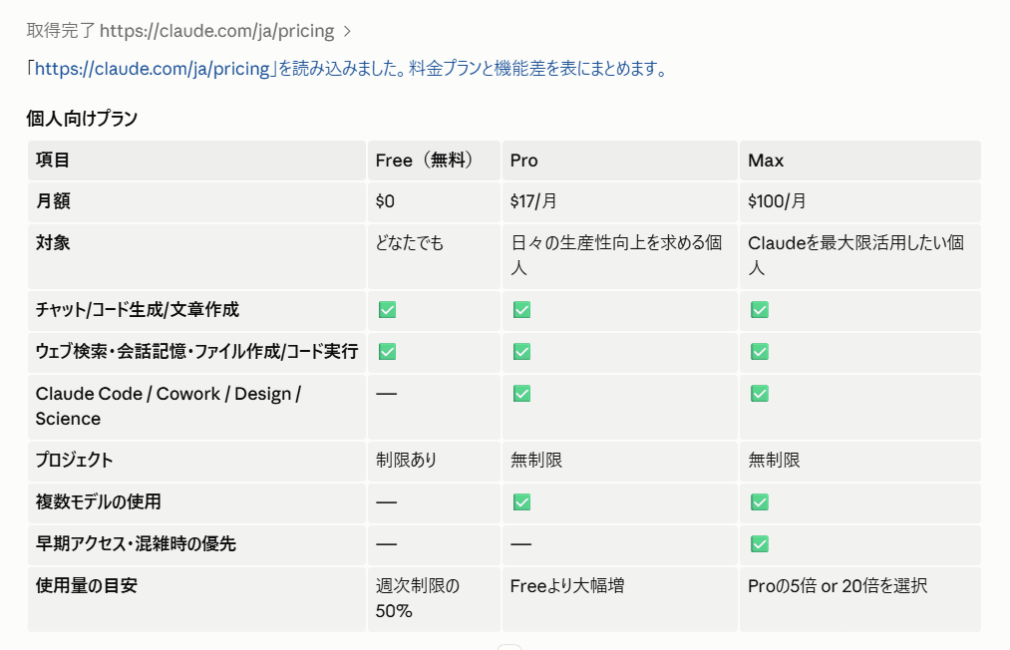This screenshot has height=650, width=1010.
Task: Click the Free dash for 早期アクセス・混雑時の優先
Action: (x=387, y=544)
